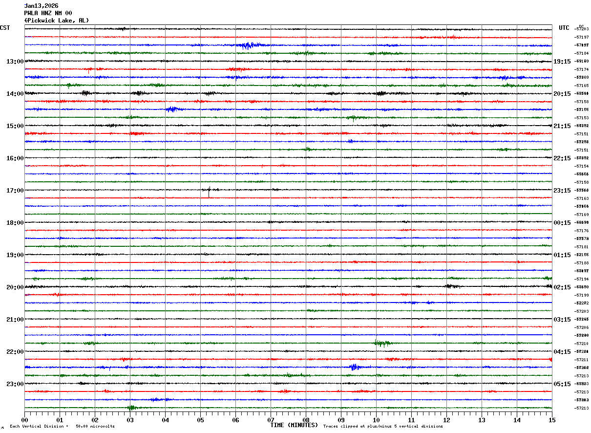
Task: Click the location label (Pickwick Lake, AL)
Action: coord(57,21)
